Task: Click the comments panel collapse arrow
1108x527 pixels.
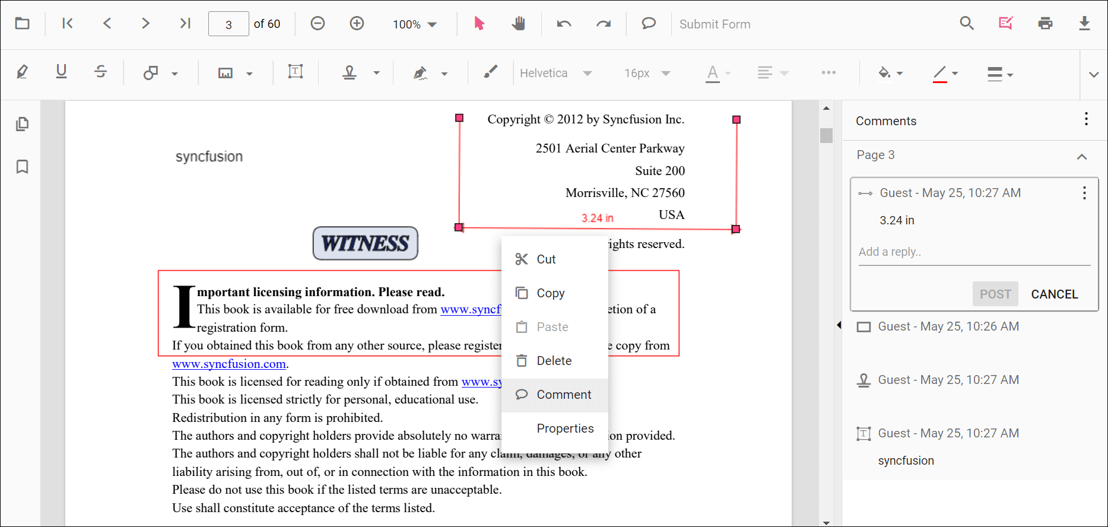Action: (839, 325)
